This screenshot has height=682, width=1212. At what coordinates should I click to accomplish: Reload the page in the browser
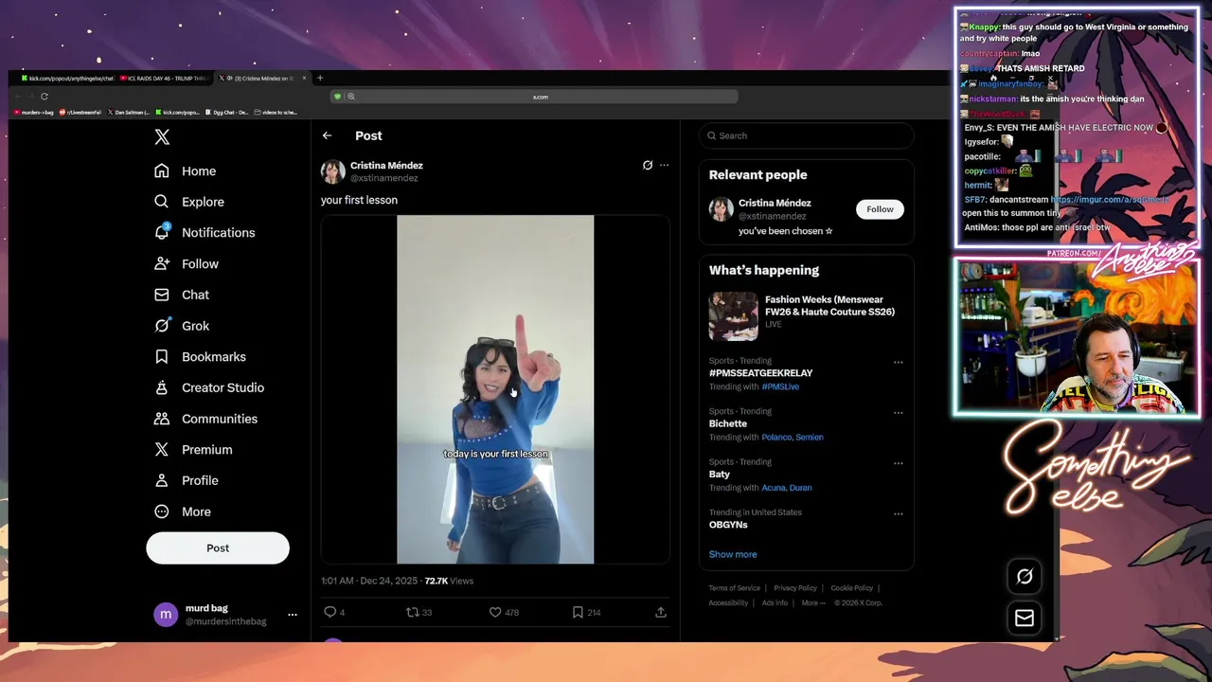coord(44,97)
